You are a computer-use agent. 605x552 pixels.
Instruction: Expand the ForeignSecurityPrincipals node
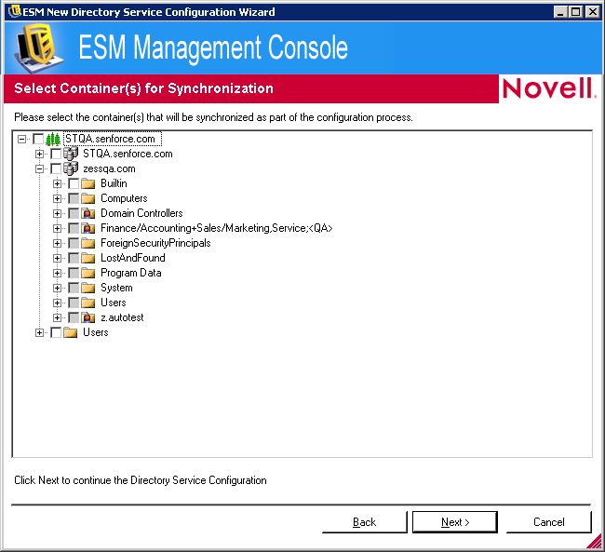click(57, 243)
